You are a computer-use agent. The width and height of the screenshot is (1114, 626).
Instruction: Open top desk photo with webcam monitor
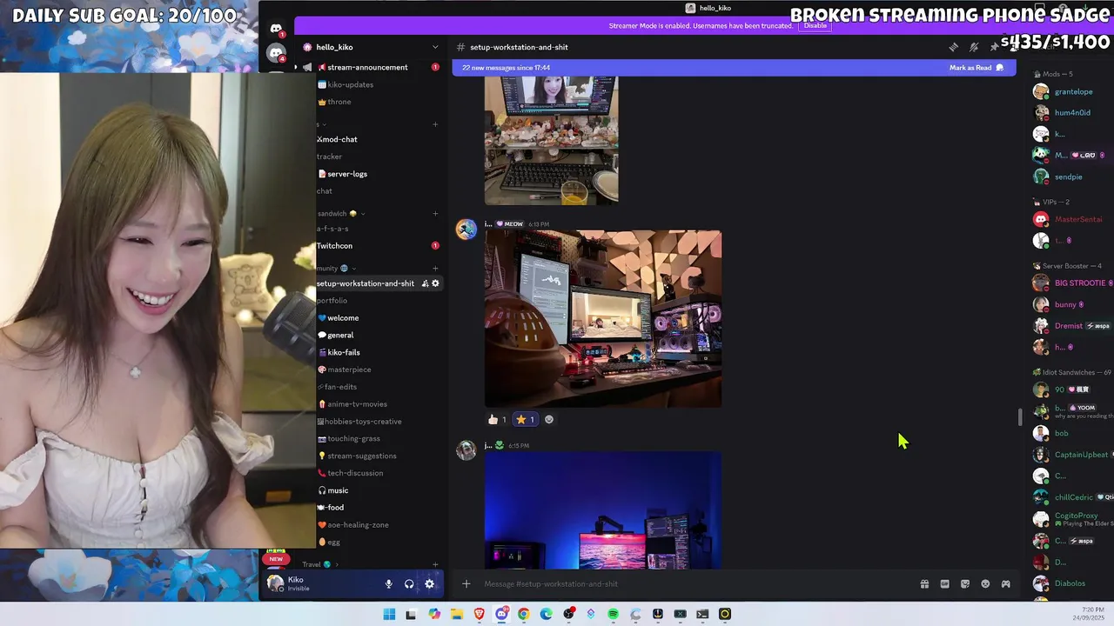coord(552,141)
